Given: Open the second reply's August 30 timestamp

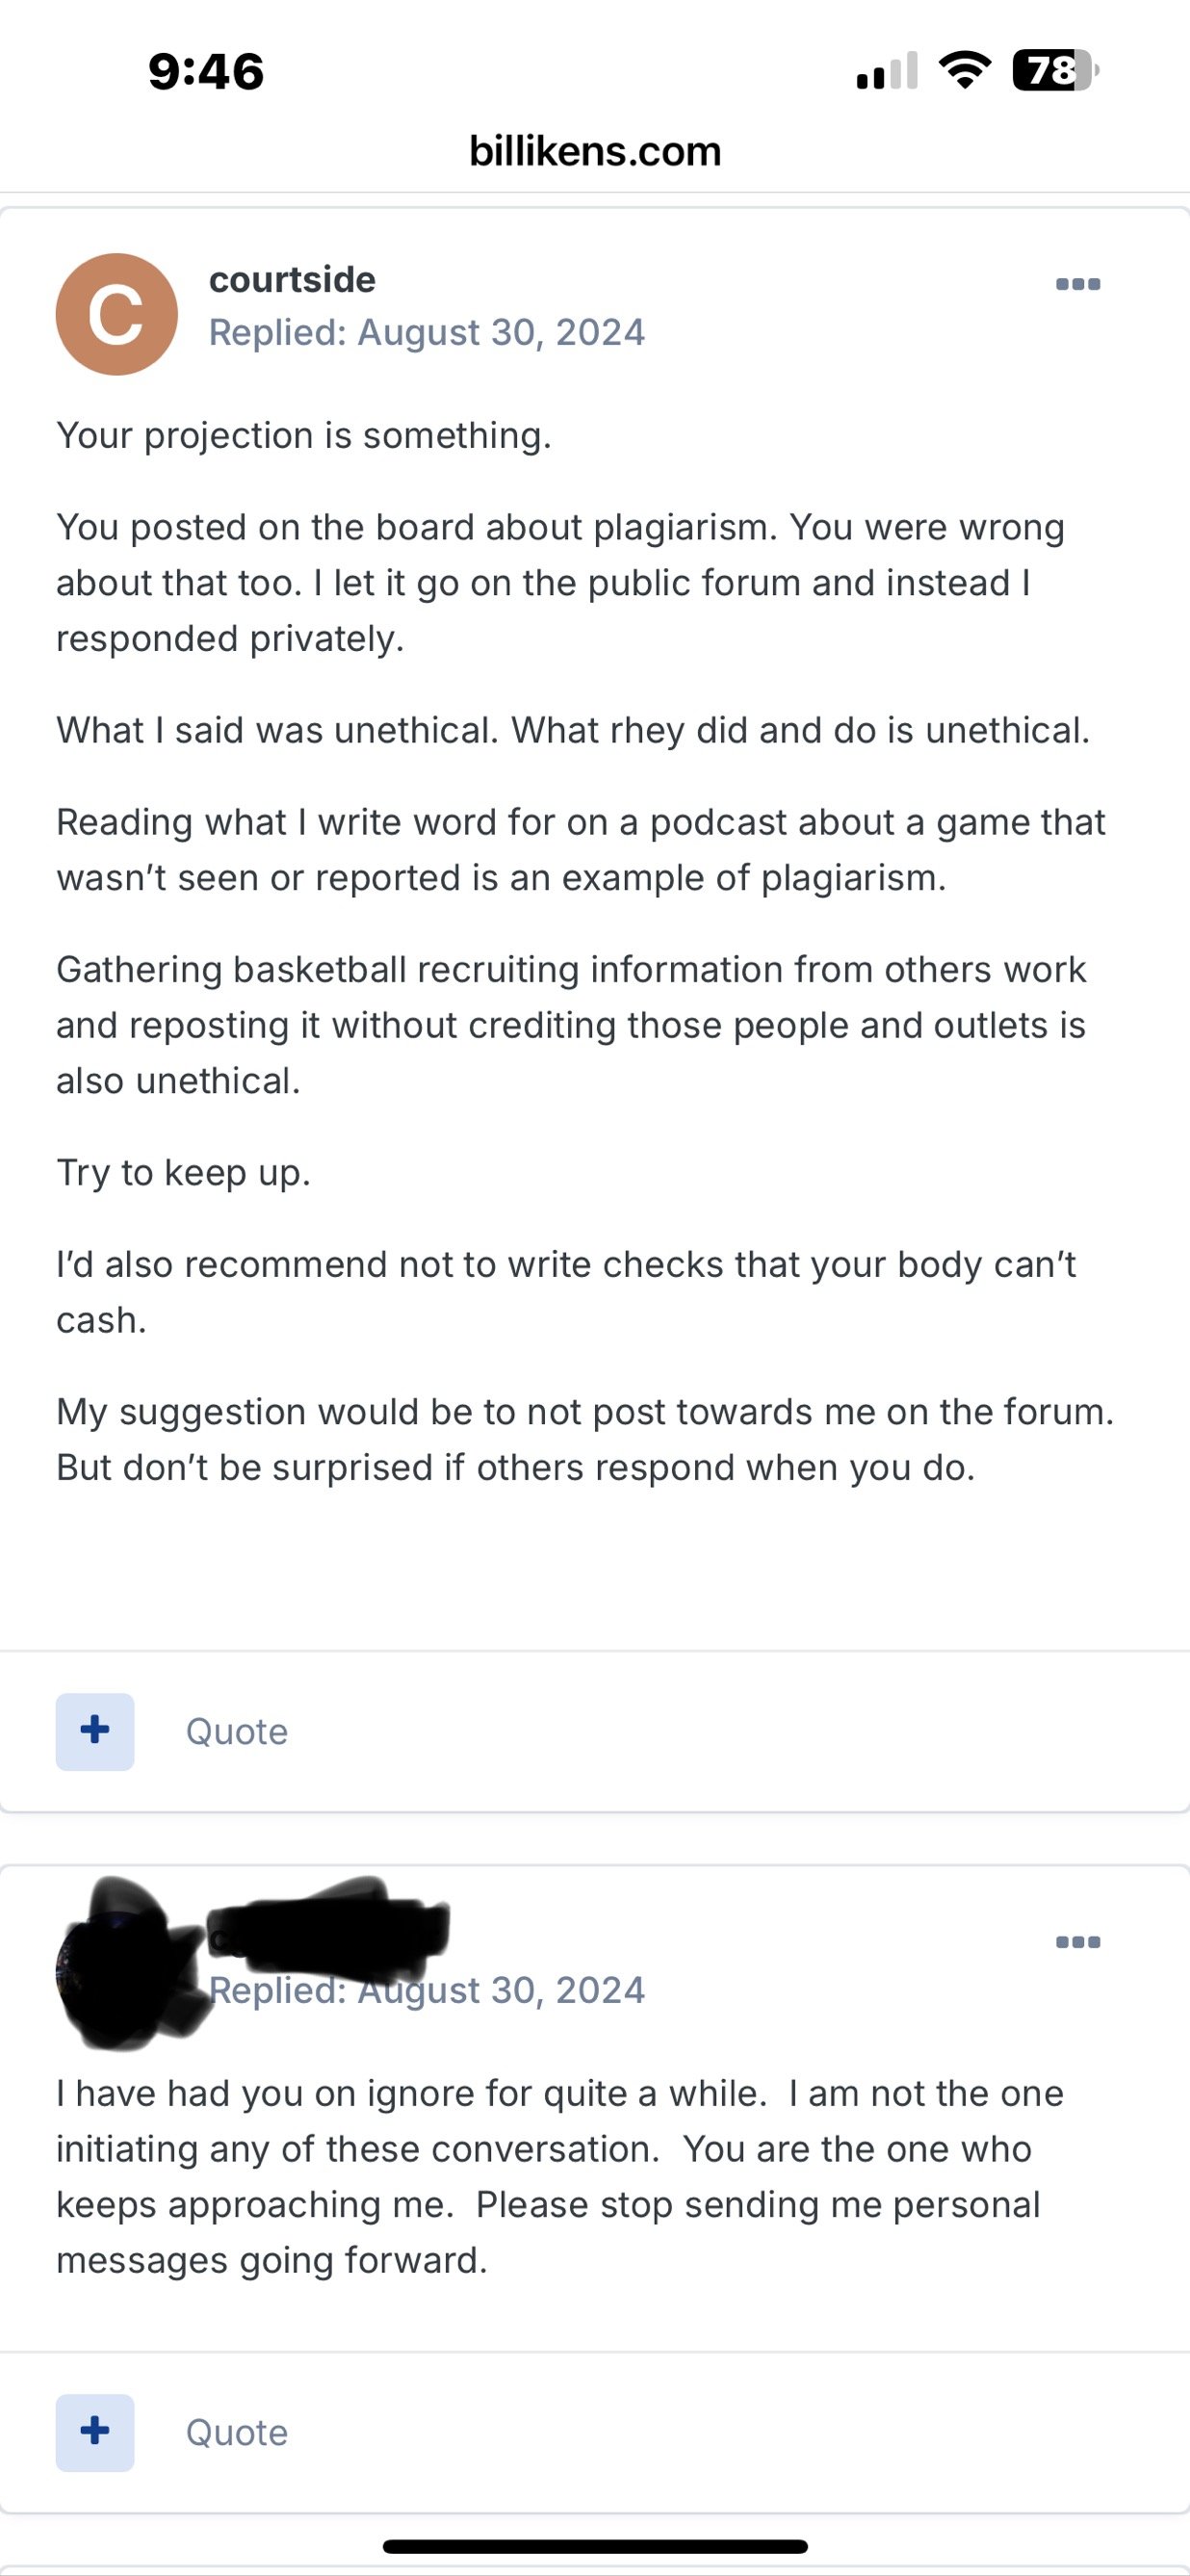Looking at the screenshot, I should 427,1991.
